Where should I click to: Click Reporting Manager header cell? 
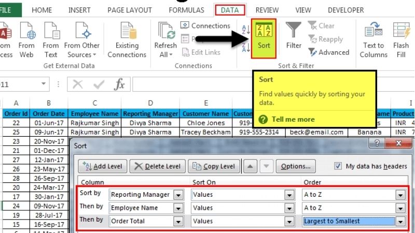pos(150,113)
